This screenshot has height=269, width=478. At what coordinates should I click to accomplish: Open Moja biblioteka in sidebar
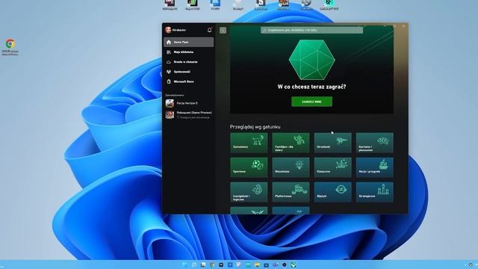(x=188, y=52)
